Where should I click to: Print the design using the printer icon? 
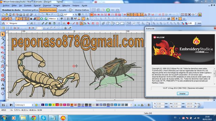pos(21,14)
